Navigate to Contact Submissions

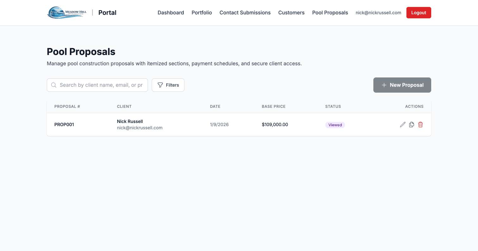(245, 13)
